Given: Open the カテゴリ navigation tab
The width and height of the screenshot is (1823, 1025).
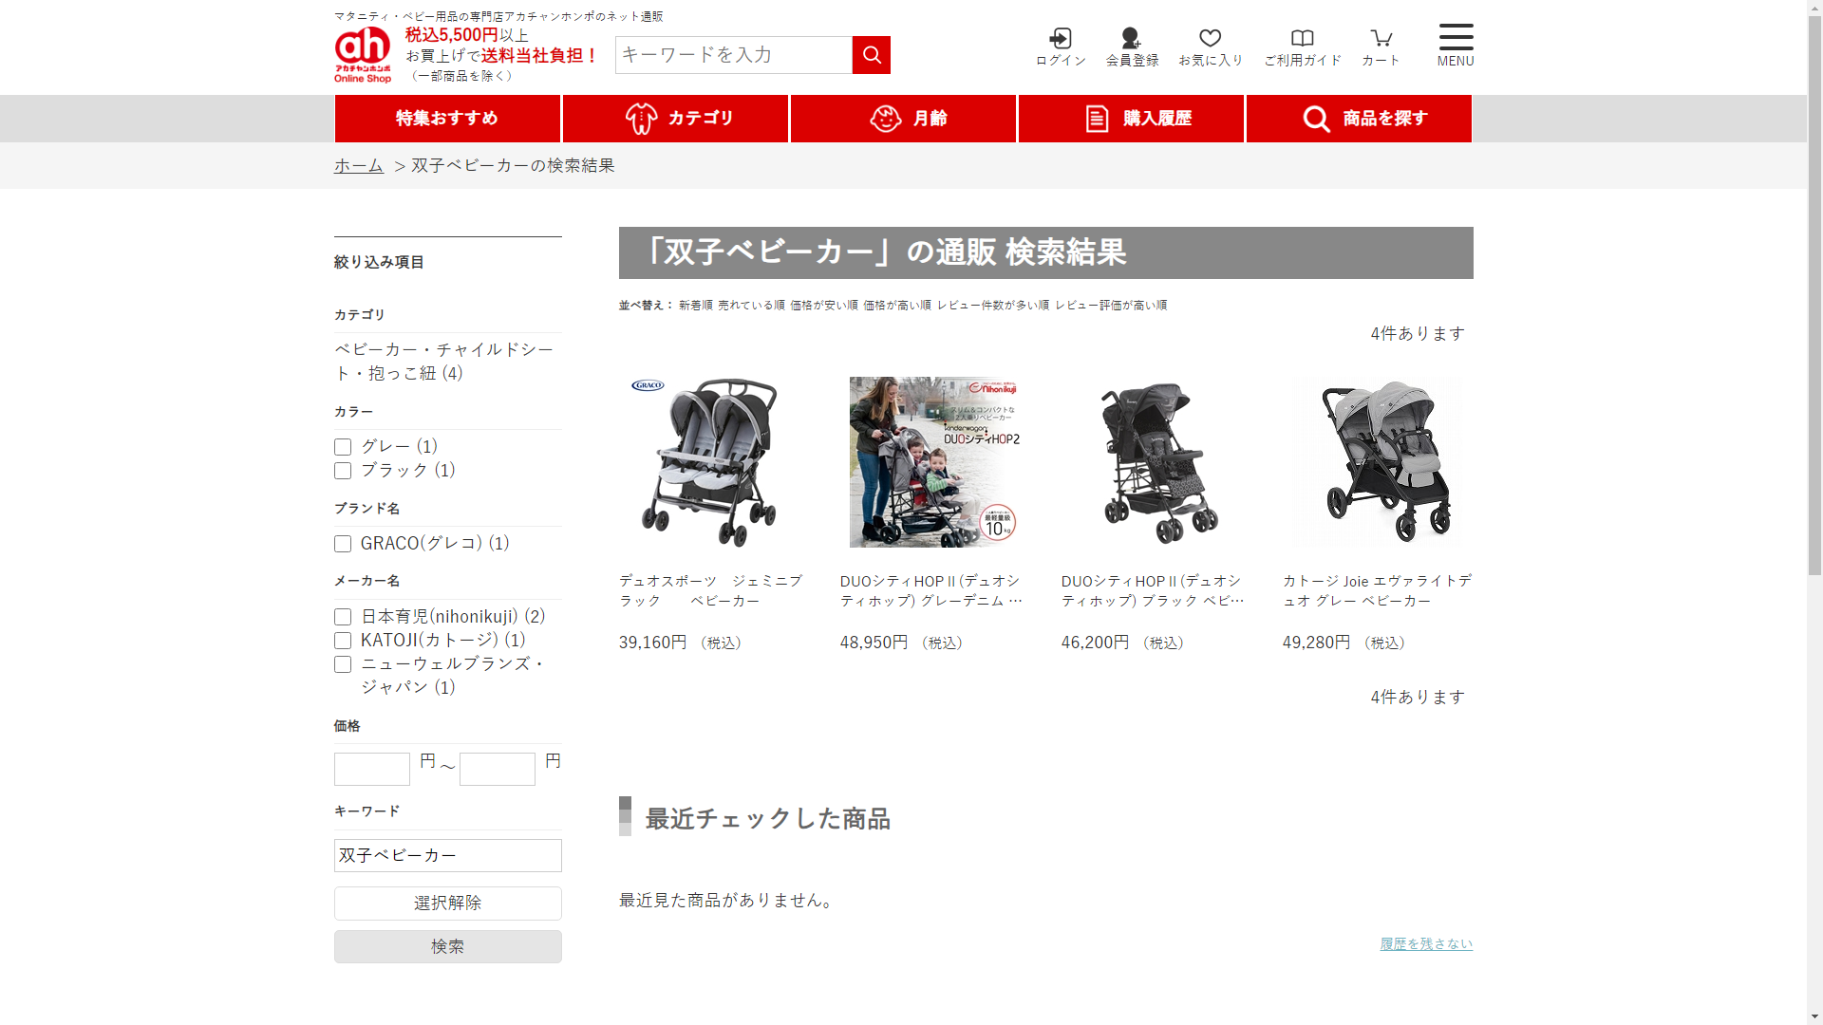Looking at the screenshot, I should pyautogui.click(x=675, y=119).
